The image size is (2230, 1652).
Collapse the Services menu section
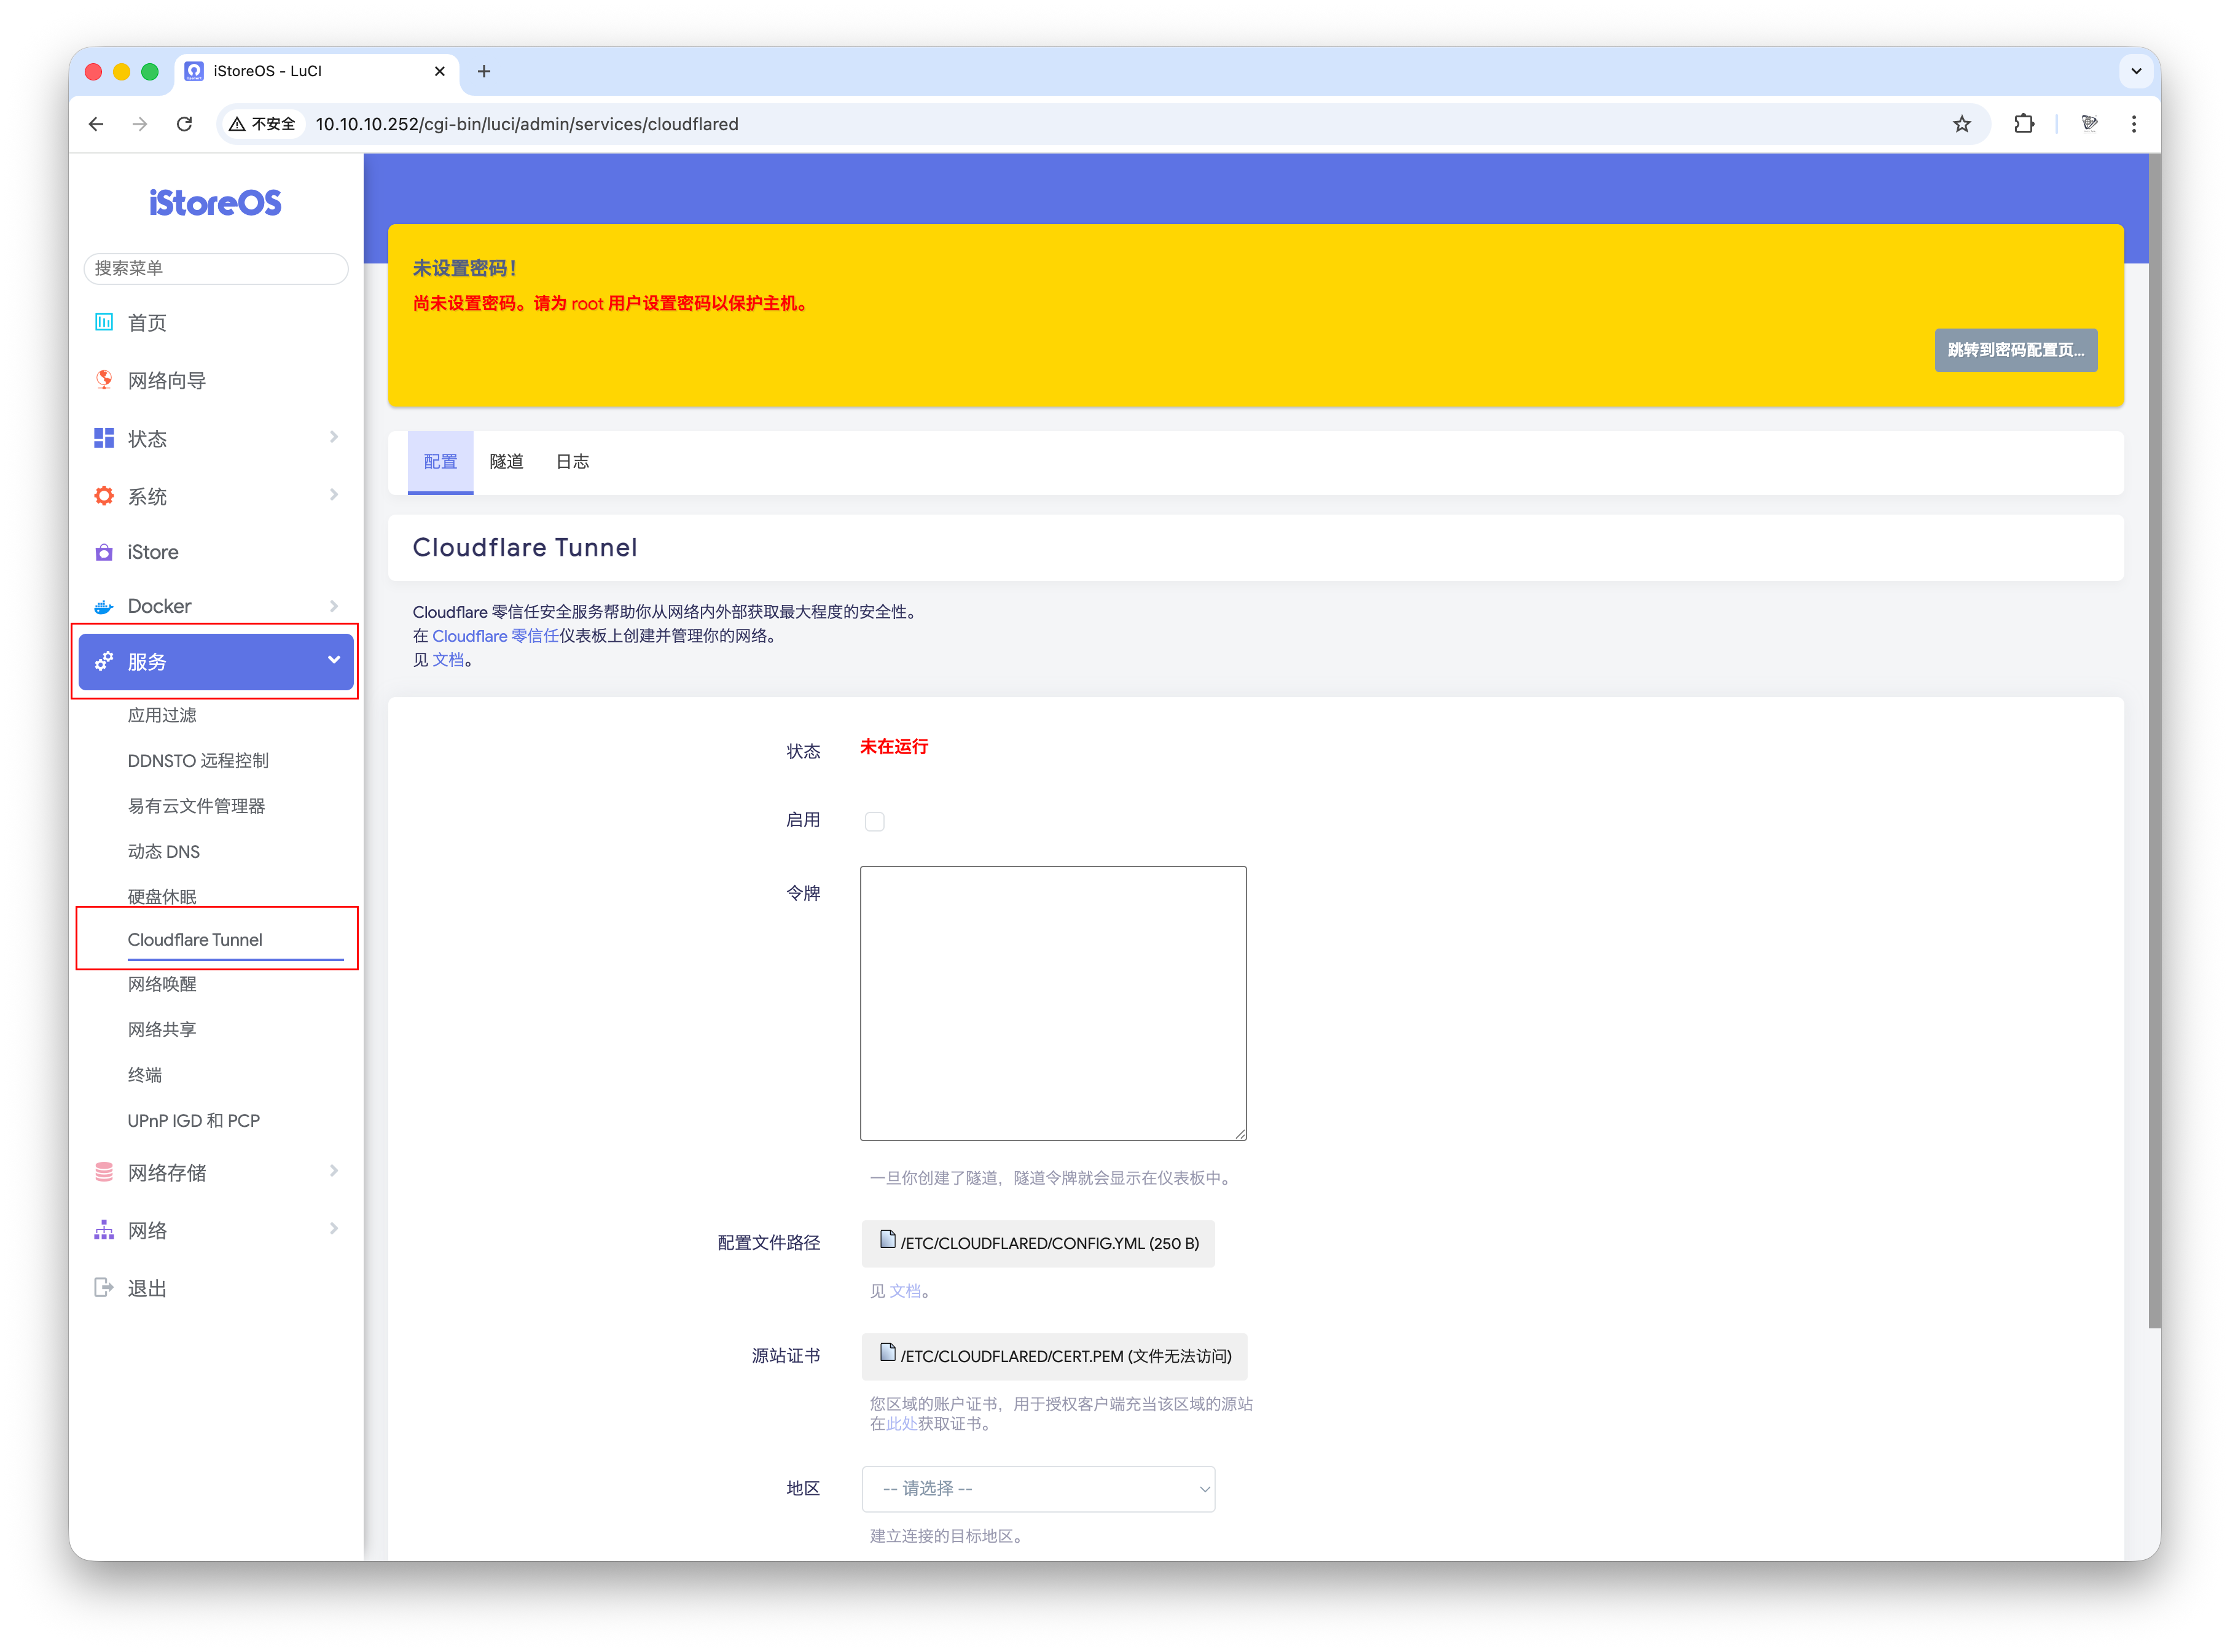point(333,660)
